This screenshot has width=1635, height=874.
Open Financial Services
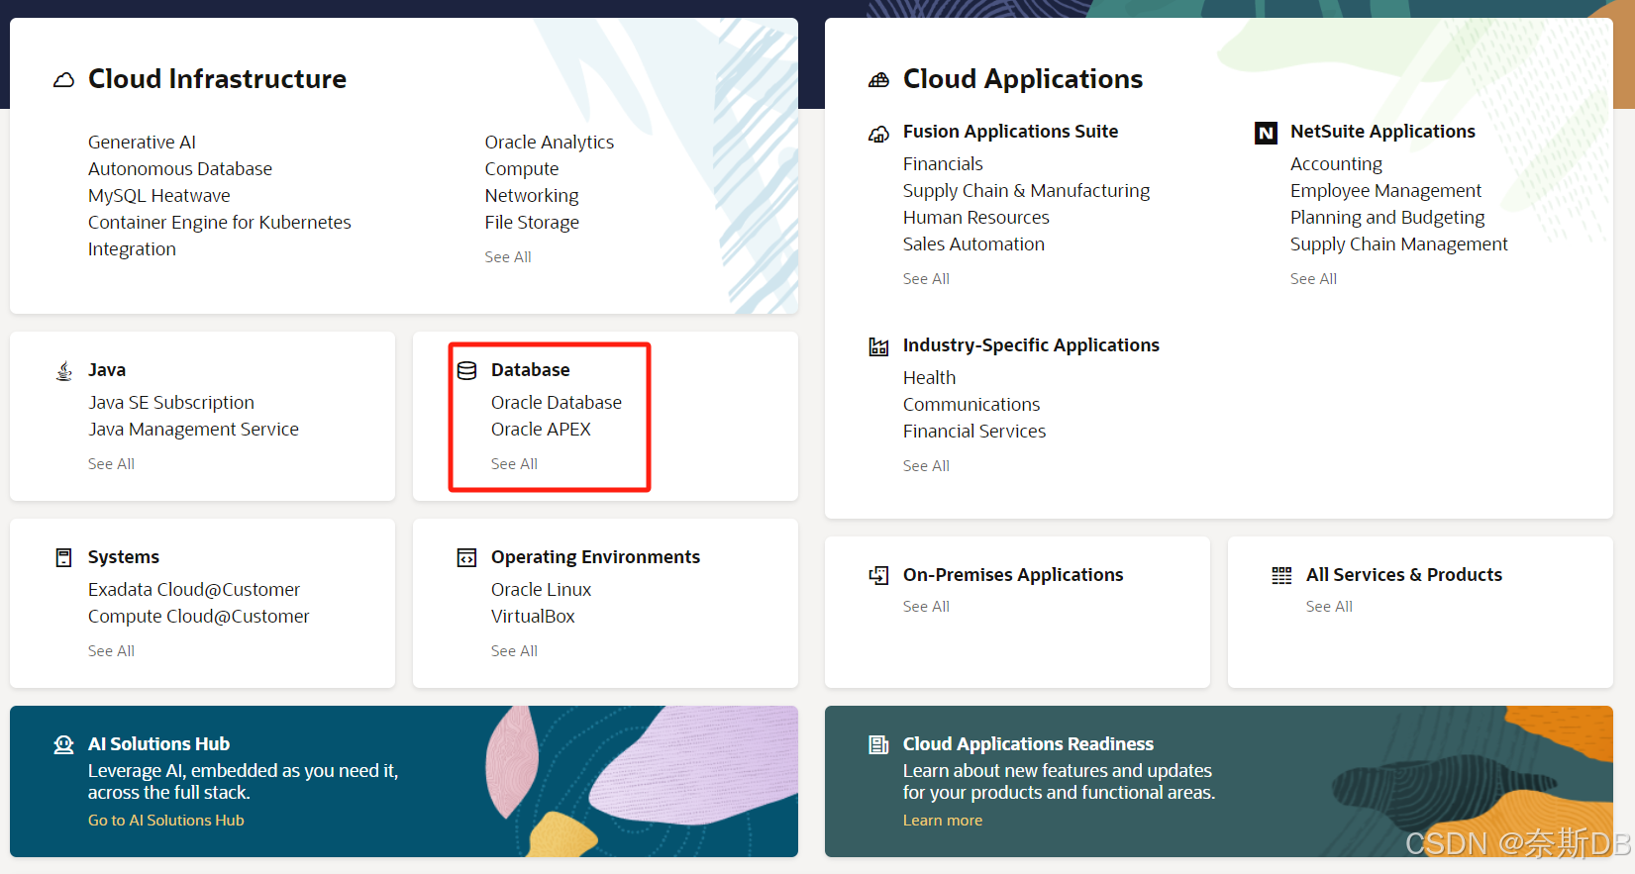point(974,432)
